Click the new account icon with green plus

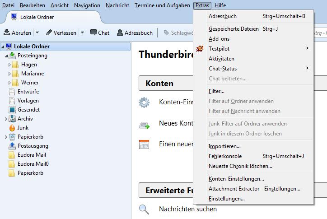145,125
